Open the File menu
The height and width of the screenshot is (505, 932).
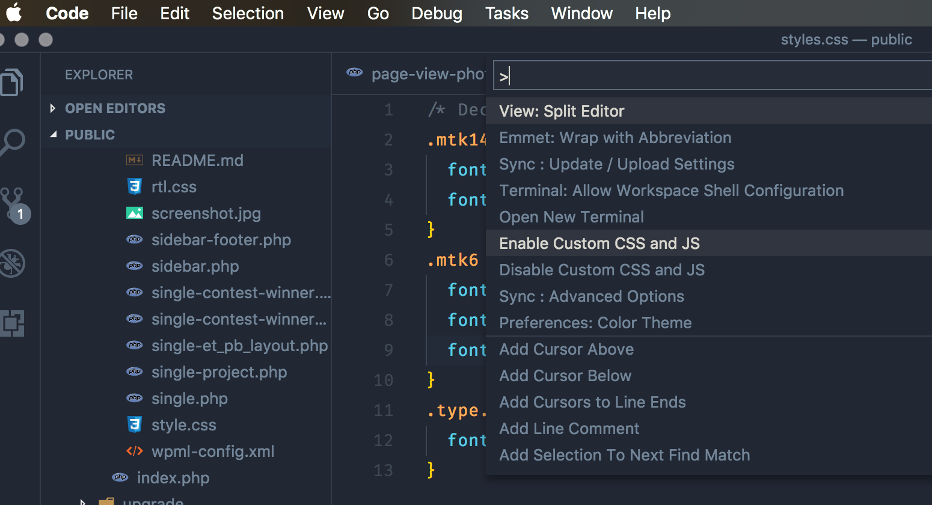pos(124,13)
